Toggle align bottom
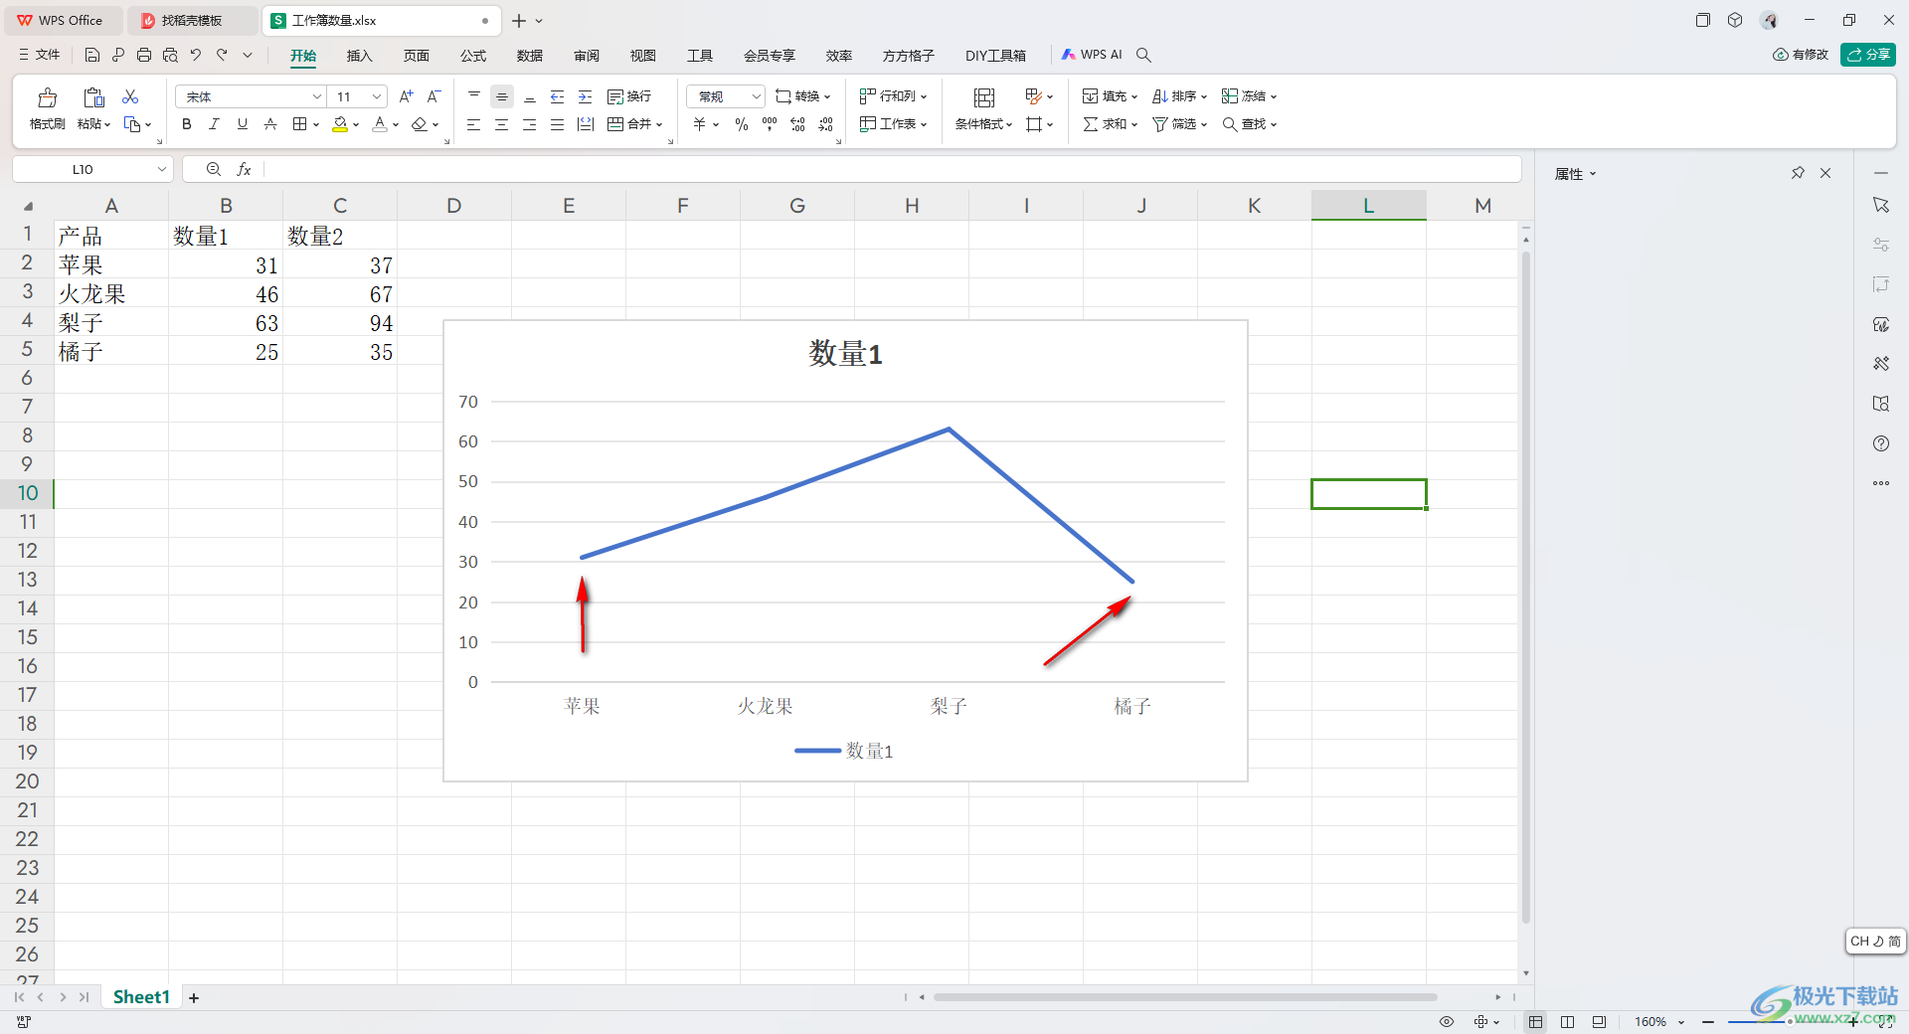The image size is (1909, 1034). click(530, 96)
